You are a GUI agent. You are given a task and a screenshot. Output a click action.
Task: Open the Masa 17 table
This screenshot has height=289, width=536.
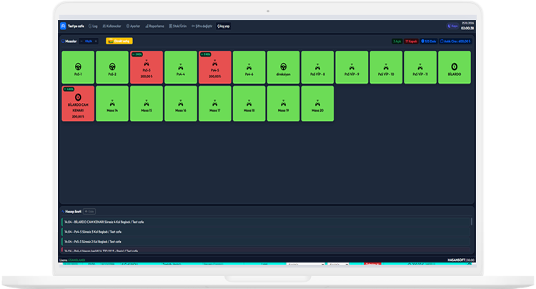214,103
